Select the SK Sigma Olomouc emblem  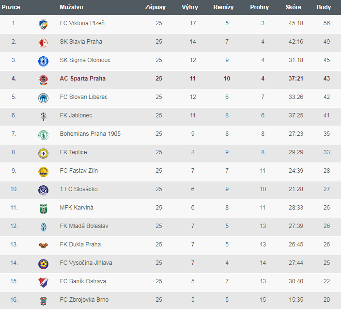point(43,61)
